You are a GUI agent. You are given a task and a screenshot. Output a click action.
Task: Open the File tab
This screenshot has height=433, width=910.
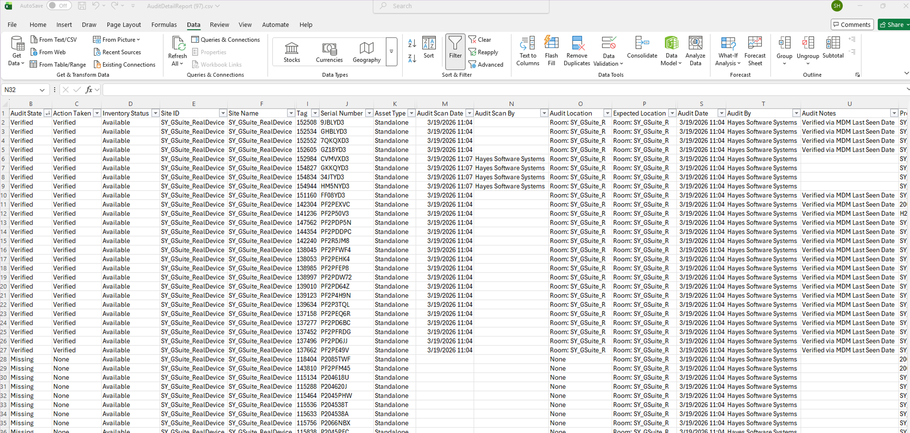pos(12,25)
